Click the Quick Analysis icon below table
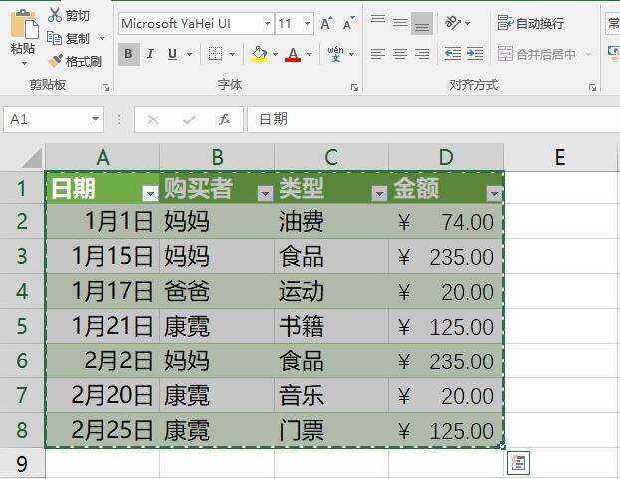This screenshot has height=479, width=620. 517,462
